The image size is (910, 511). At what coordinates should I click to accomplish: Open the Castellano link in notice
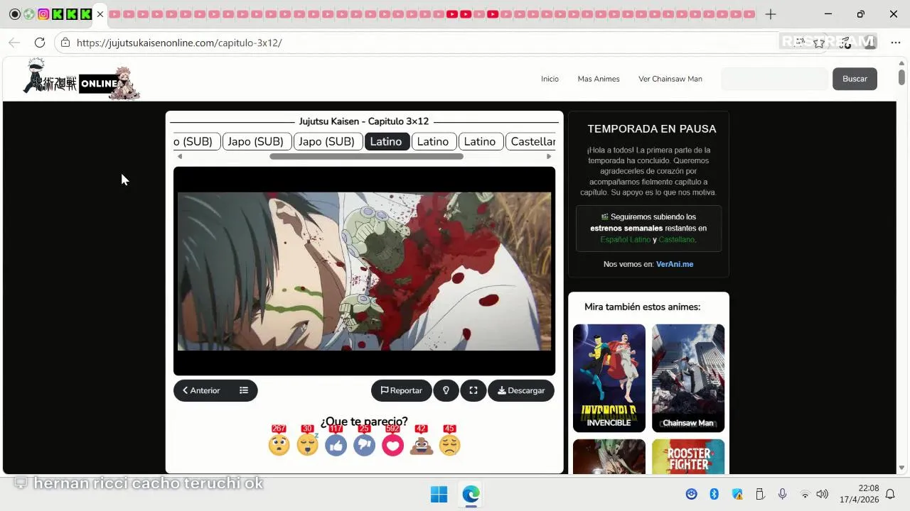coord(676,239)
